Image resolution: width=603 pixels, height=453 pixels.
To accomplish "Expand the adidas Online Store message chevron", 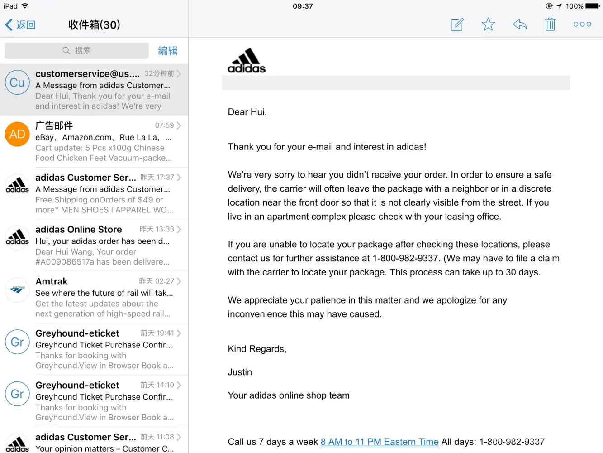I will pos(179,229).
